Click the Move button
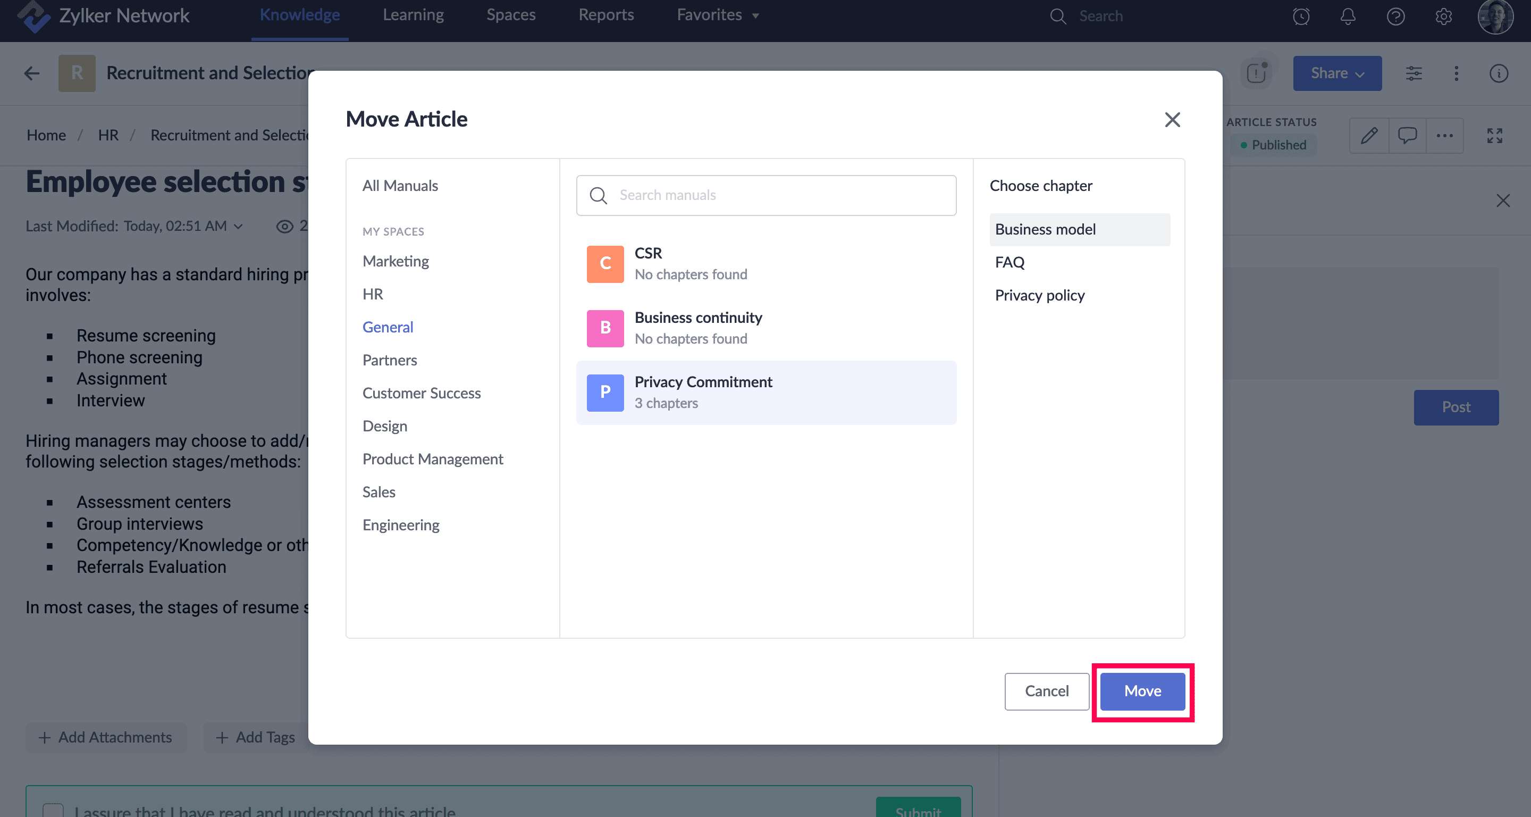 click(x=1142, y=691)
